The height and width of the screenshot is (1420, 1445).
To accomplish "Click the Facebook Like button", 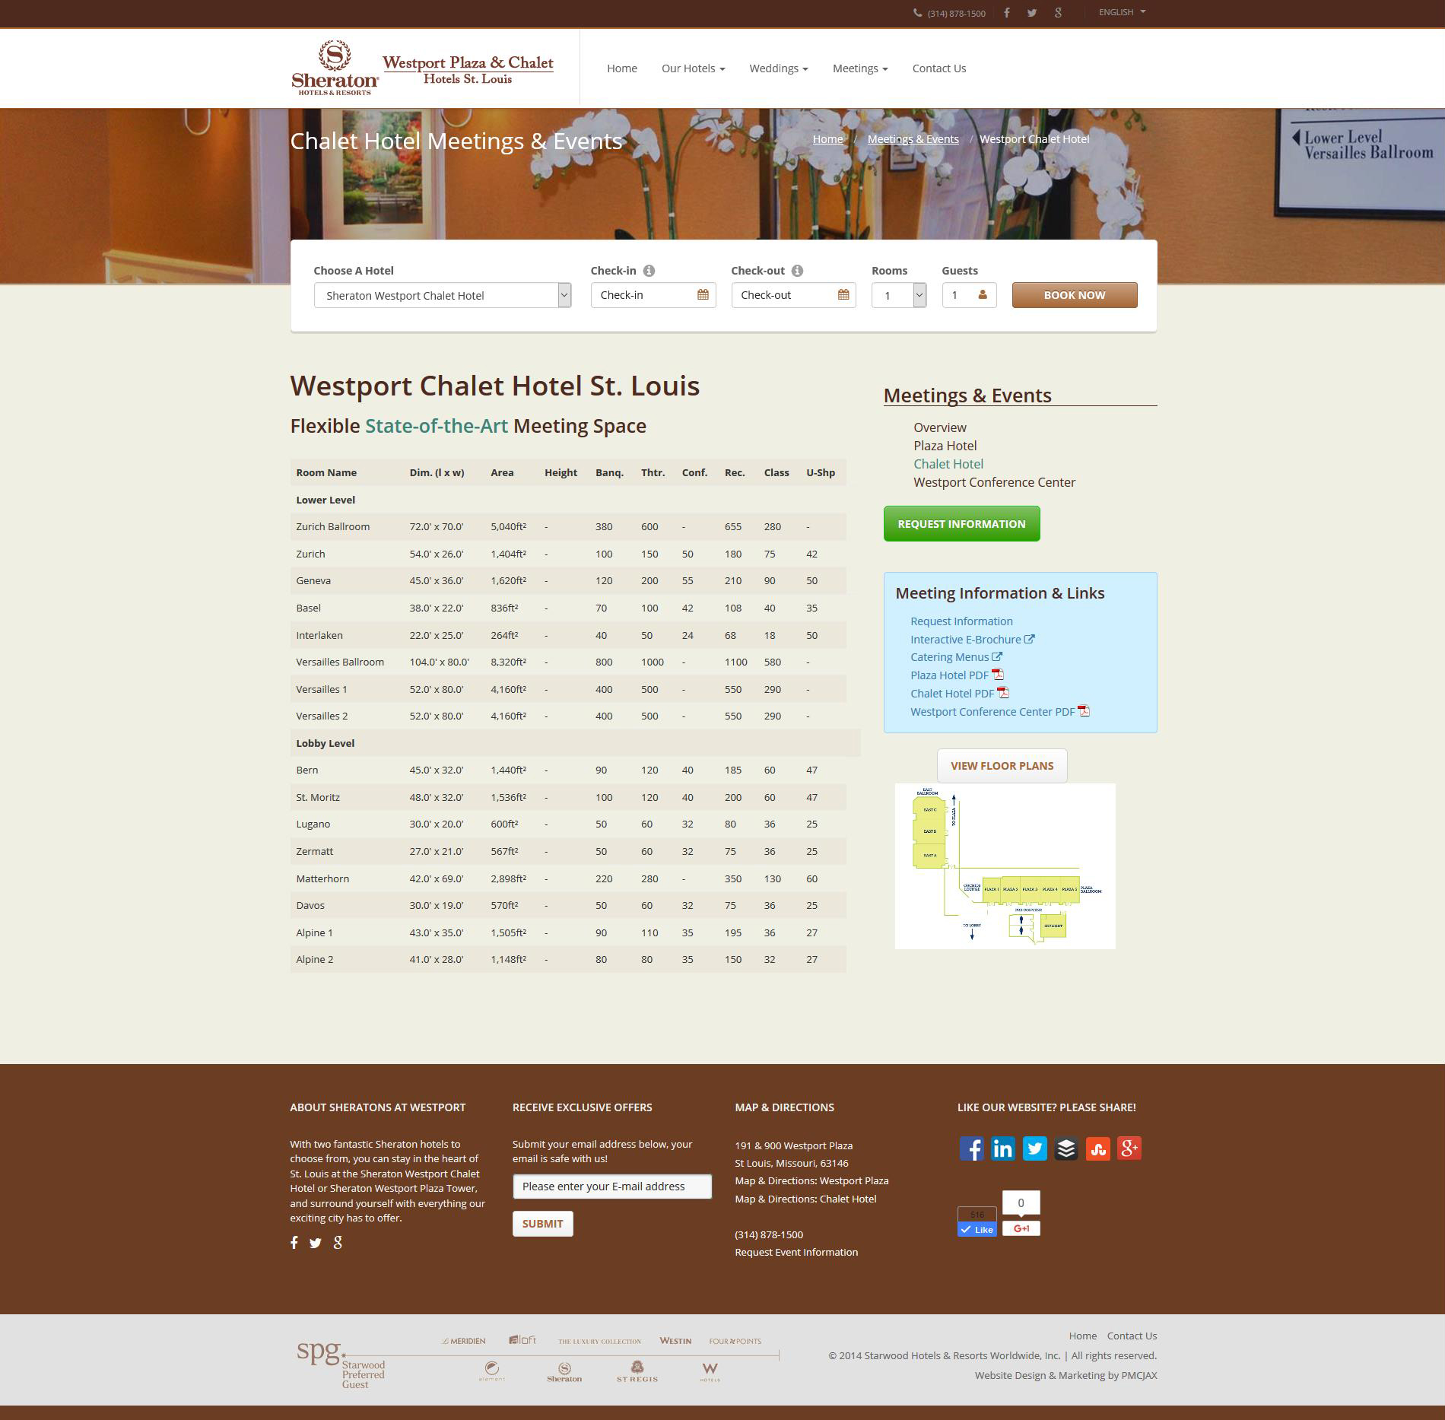I will coord(977,1229).
